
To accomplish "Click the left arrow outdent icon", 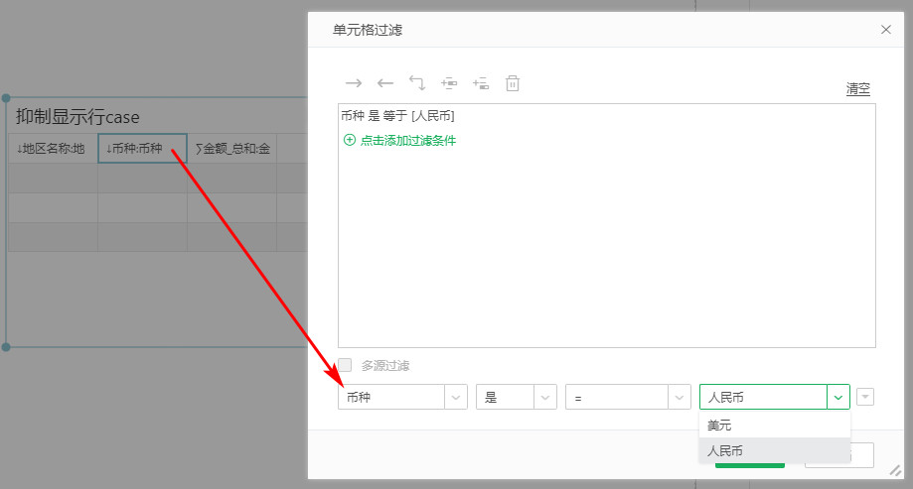I will [385, 83].
